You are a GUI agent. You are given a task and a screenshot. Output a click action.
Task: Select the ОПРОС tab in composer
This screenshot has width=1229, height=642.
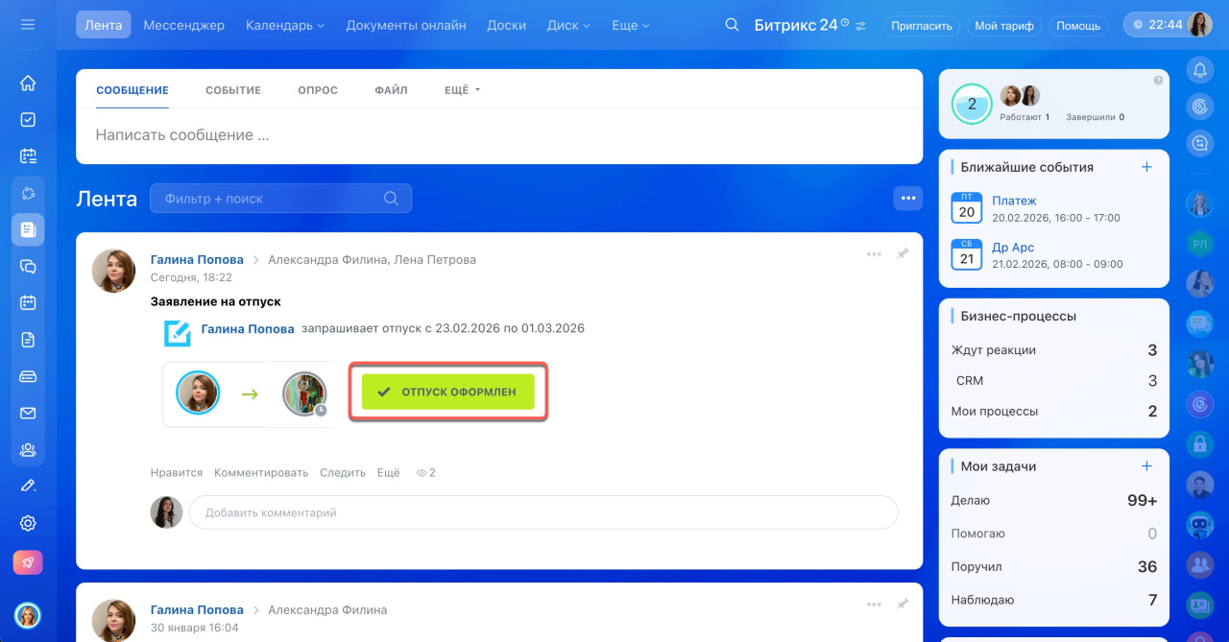click(318, 90)
